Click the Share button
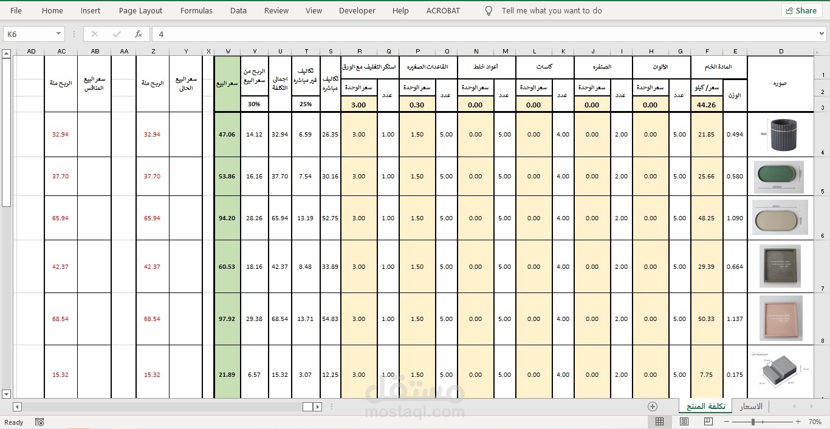 [x=801, y=10]
